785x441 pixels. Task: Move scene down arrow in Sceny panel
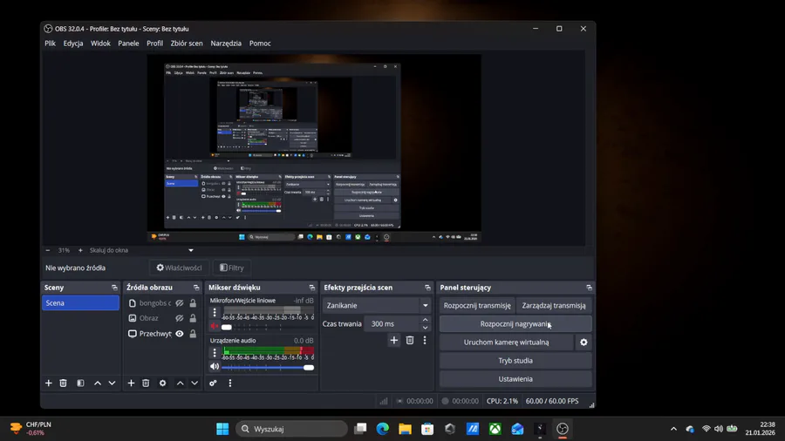pyautogui.click(x=113, y=383)
